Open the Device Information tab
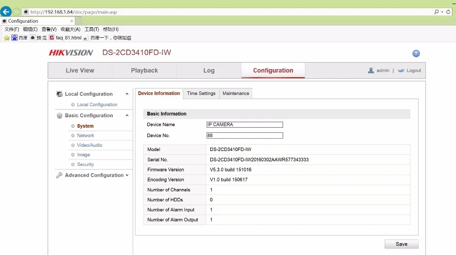 click(x=159, y=93)
